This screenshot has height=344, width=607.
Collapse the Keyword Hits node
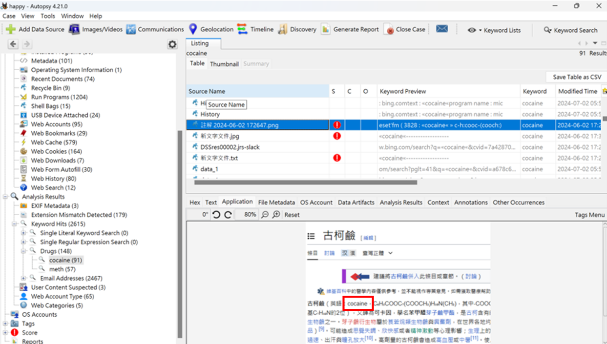coord(15,224)
